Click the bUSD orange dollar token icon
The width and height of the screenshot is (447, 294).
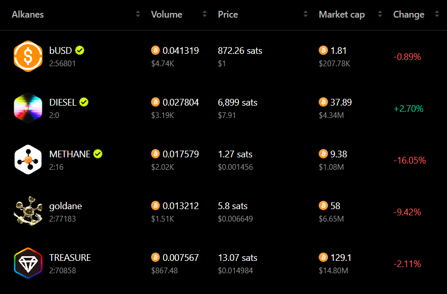point(28,56)
